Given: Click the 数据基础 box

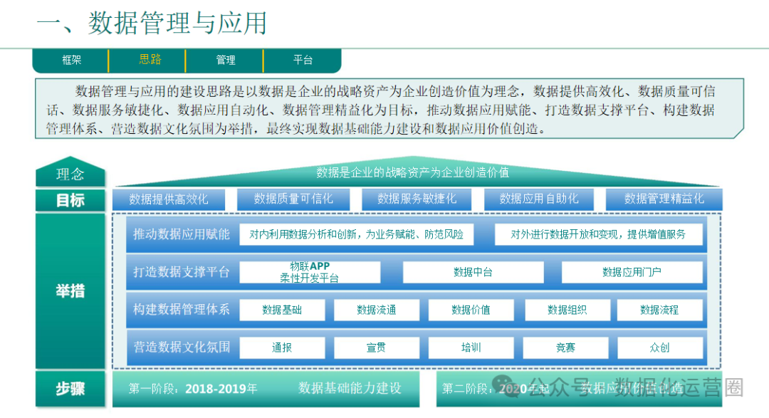Looking at the screenshot, I should point(282,310).
